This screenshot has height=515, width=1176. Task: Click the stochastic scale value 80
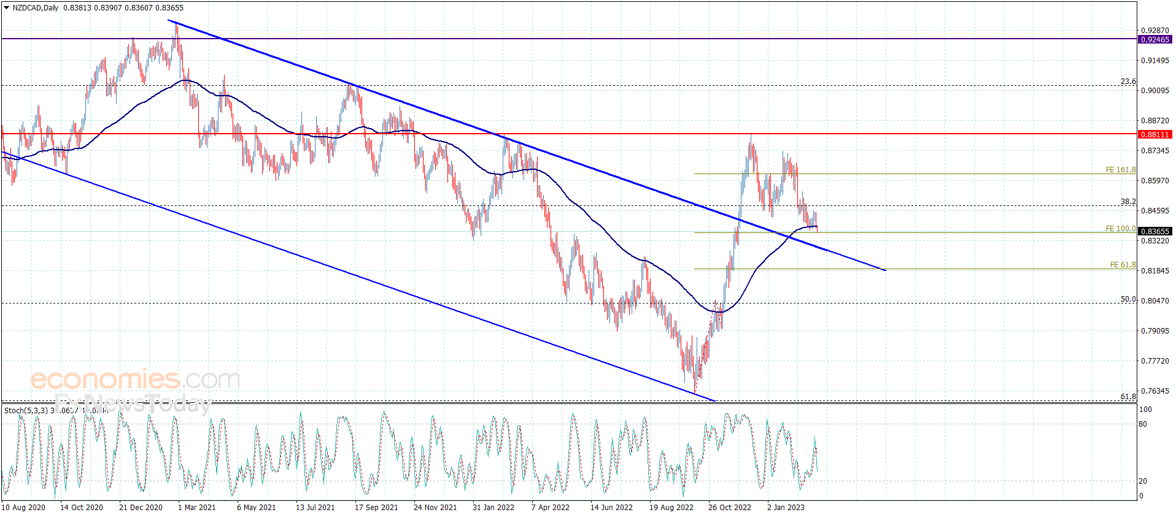[1142, 424]
